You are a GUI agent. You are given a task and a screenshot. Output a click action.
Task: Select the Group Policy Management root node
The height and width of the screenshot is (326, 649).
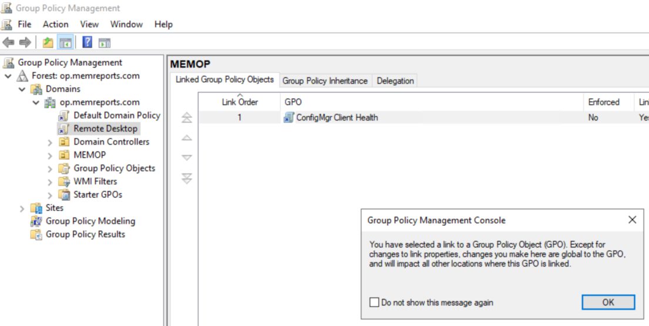click(69, 62)
